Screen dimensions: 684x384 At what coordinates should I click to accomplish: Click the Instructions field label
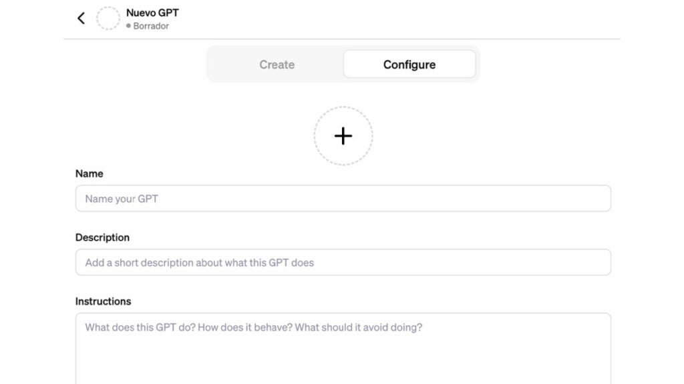click(x=103, y=301)
